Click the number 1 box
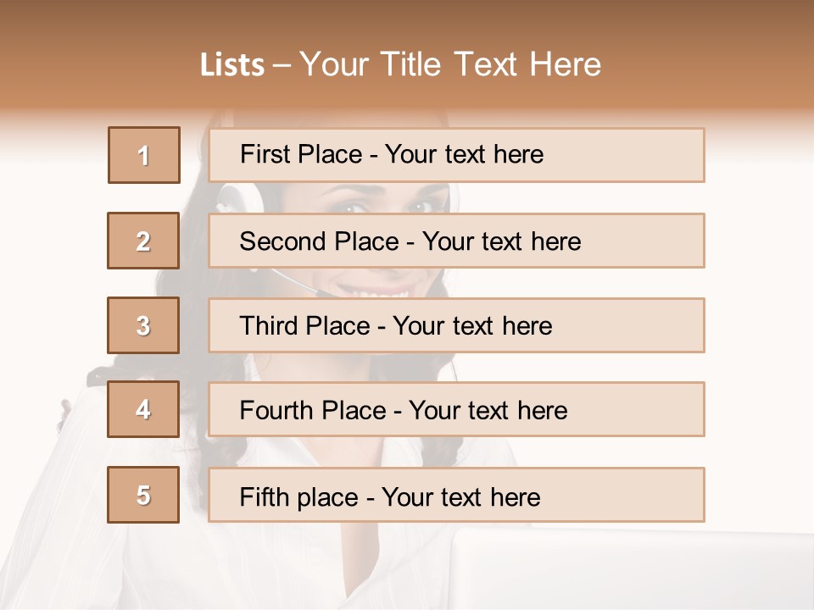Image resolution: width=814 pixels, height=610 pixels. click(144, 155)
